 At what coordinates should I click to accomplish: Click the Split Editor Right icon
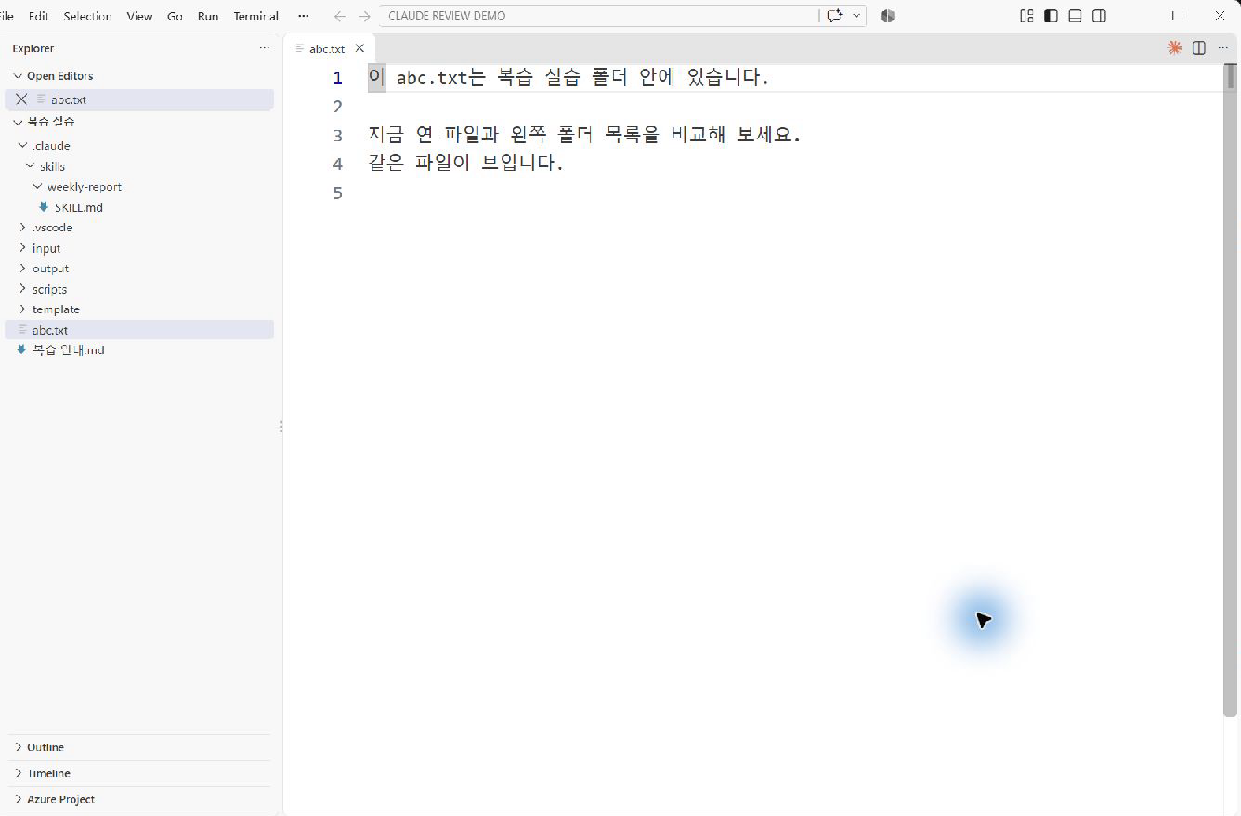click(x=1199, y=47)
